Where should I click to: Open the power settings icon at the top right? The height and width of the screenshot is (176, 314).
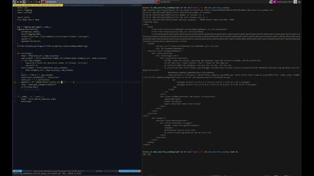point(299,2)
